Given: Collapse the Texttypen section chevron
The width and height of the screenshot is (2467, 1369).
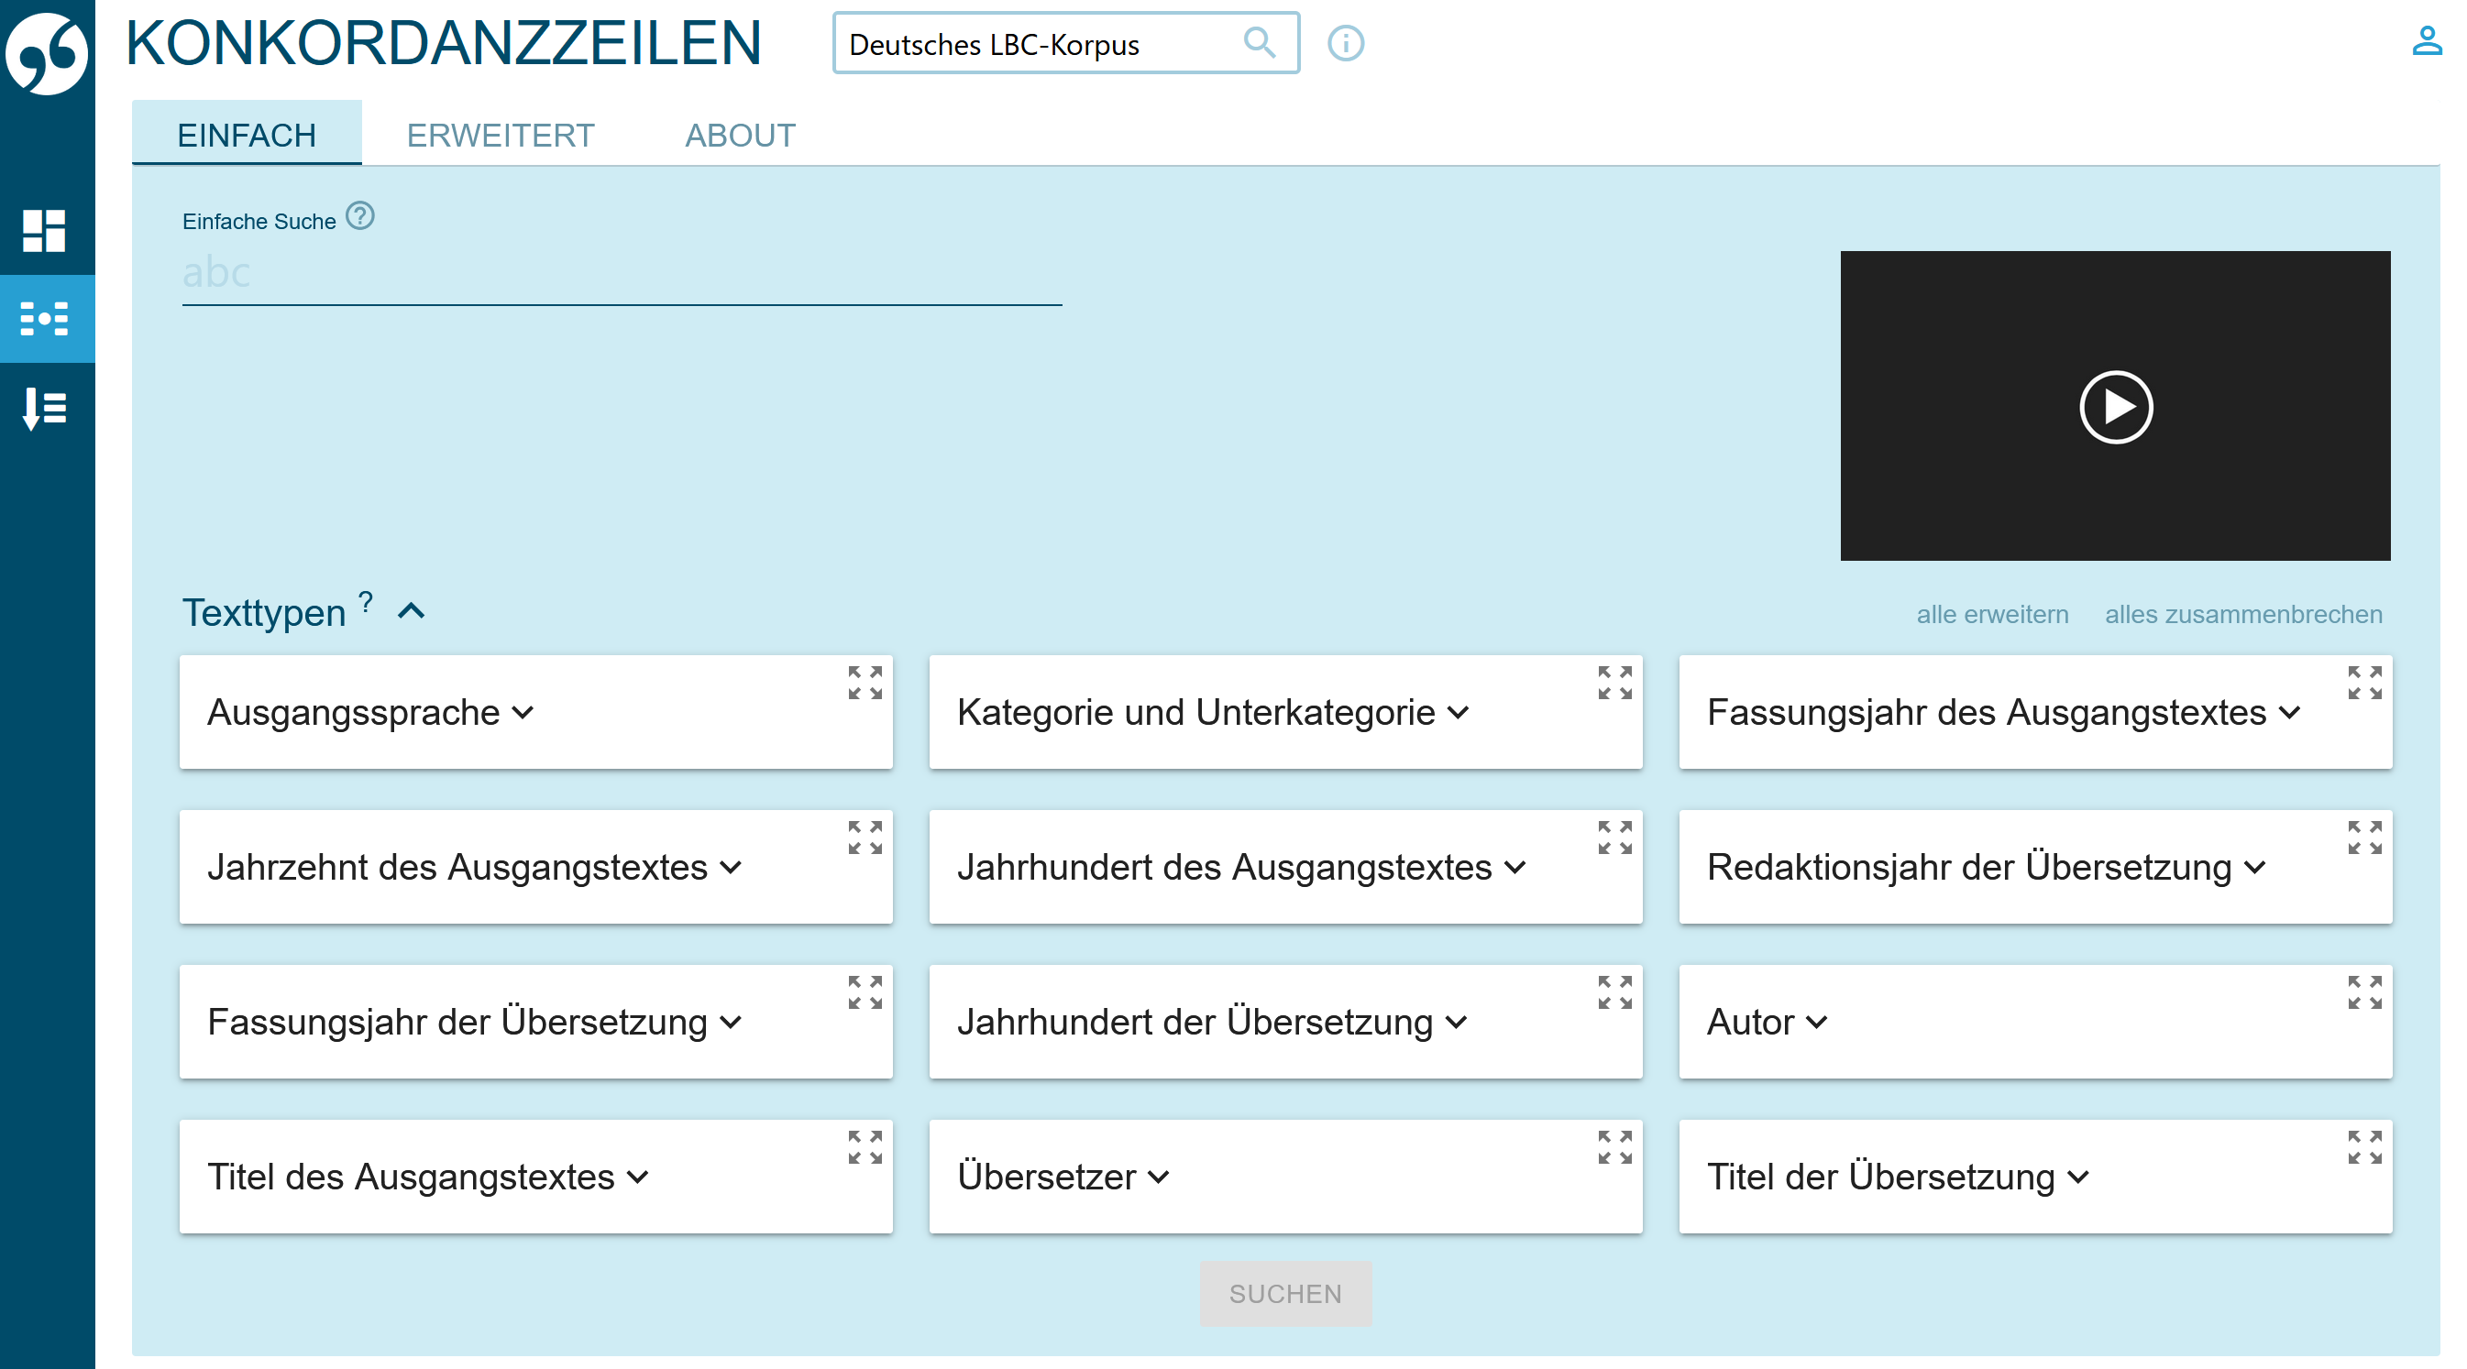Looking at the screenshot, I should pos(411,612).
